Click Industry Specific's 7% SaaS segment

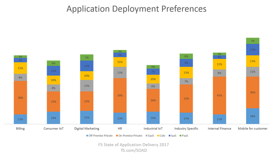click(186, 81)
